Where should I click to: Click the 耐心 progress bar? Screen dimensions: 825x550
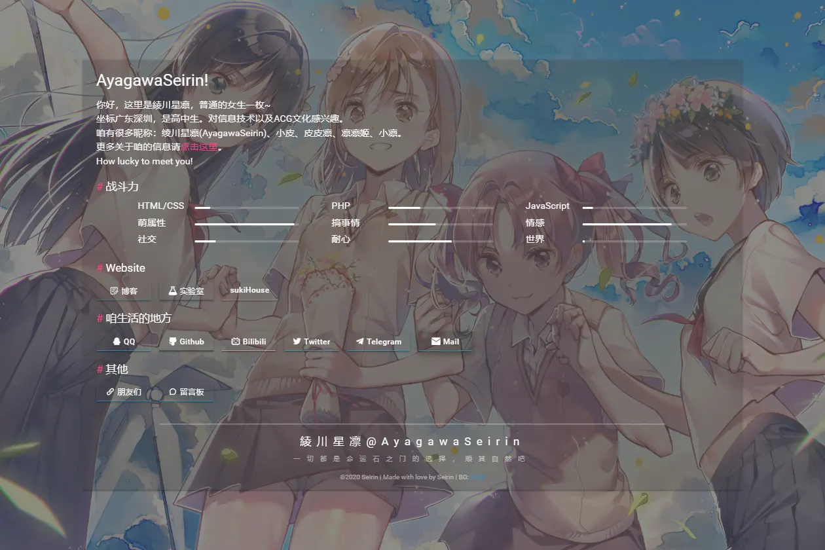tap(441, 241)
